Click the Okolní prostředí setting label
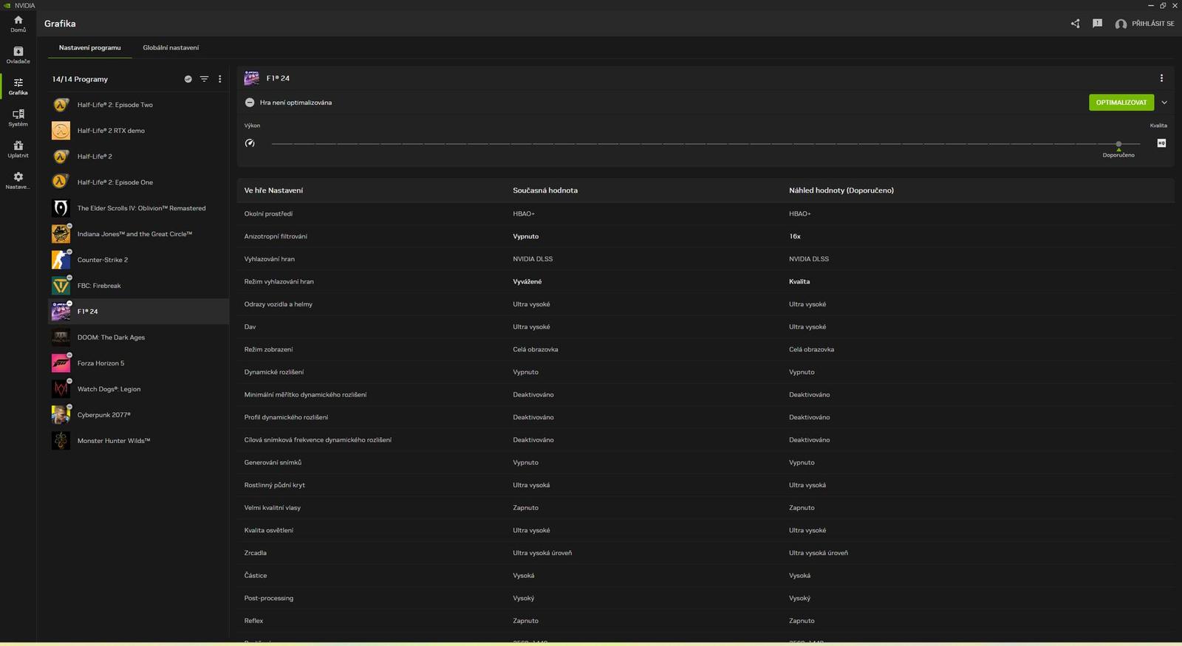The width and height of the screenshot is (1182, 646). click(268, 213)
